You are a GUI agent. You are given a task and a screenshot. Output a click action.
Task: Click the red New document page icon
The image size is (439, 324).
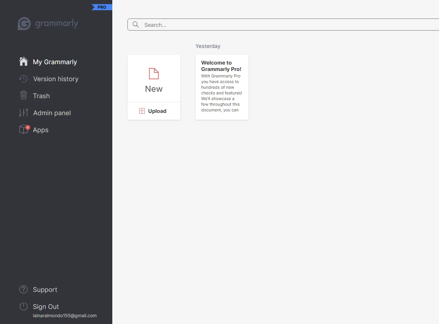(x=154, y=74)
